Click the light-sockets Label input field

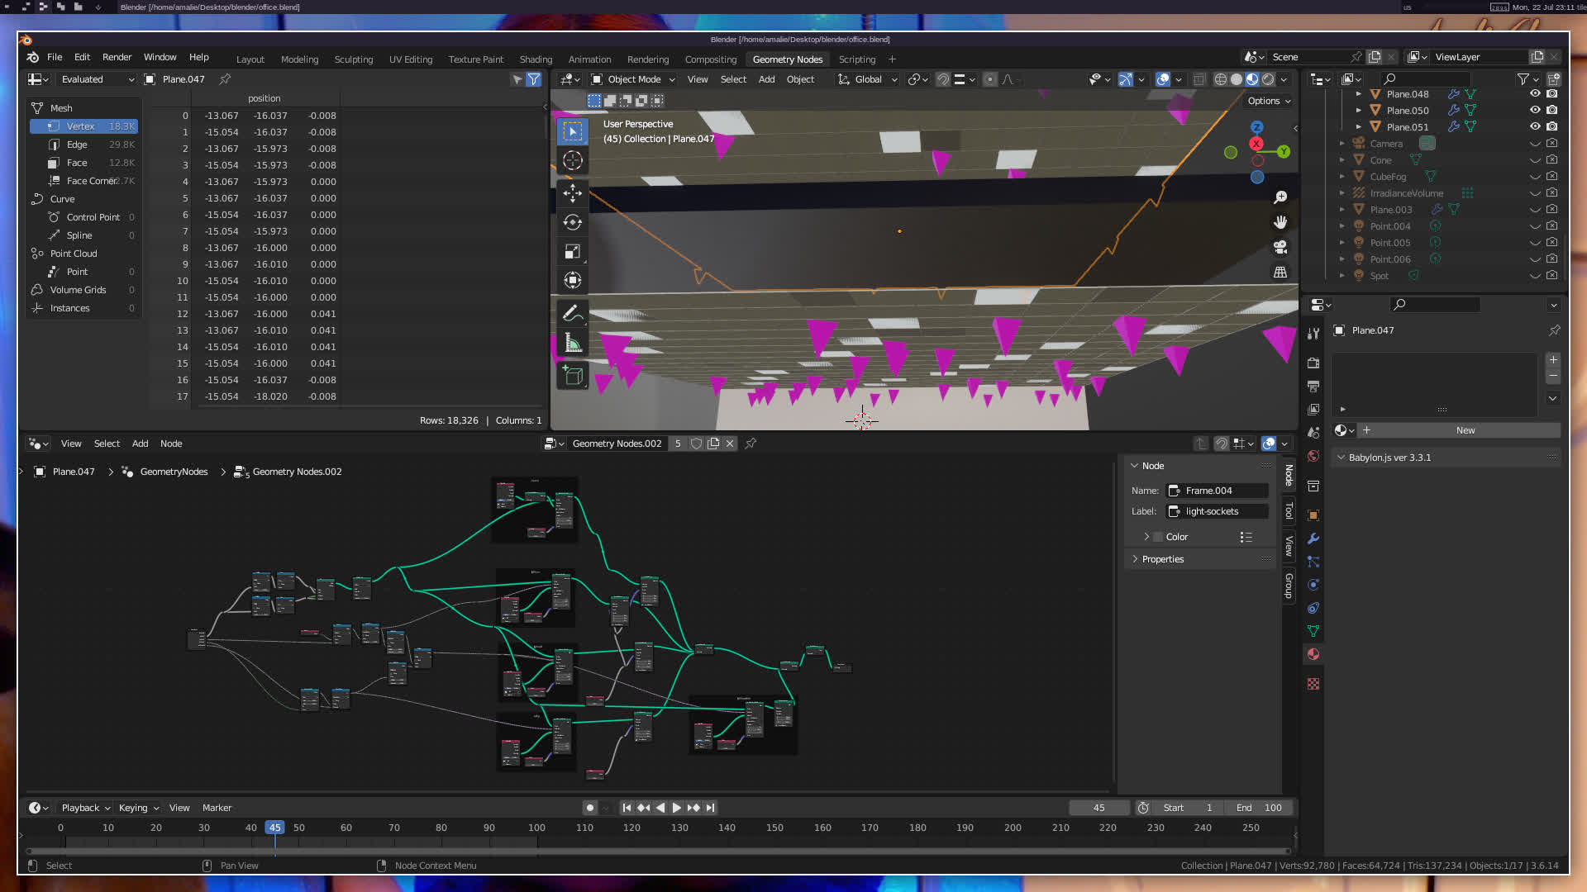[x=1217, y=511]
